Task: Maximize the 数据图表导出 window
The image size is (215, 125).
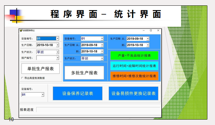Action: pos(151,30)
